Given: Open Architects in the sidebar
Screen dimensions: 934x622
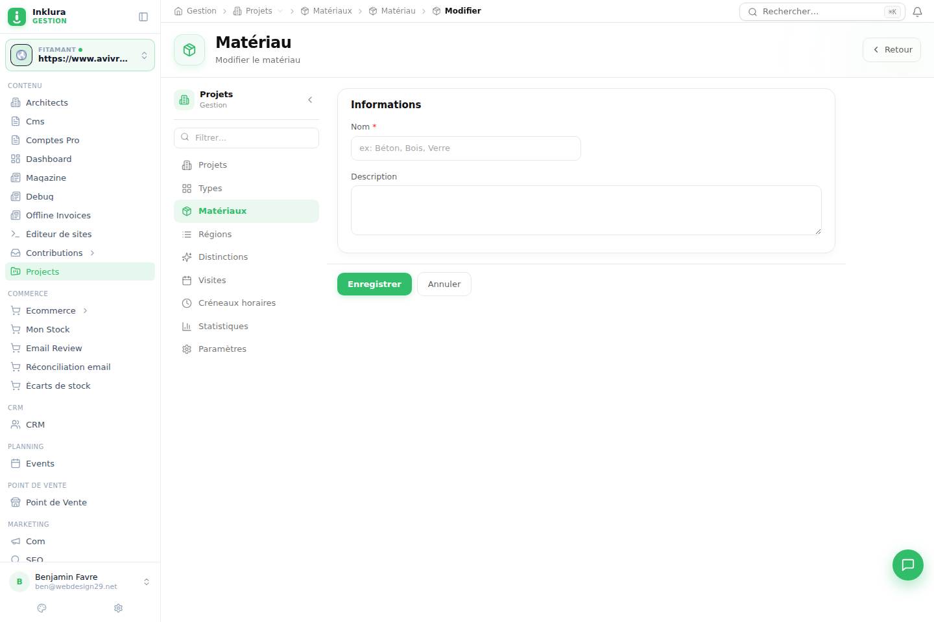Looking at the screenshot, I should point(80,102).
